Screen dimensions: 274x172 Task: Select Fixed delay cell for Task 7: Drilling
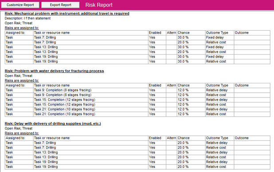(x=219, y=37)
